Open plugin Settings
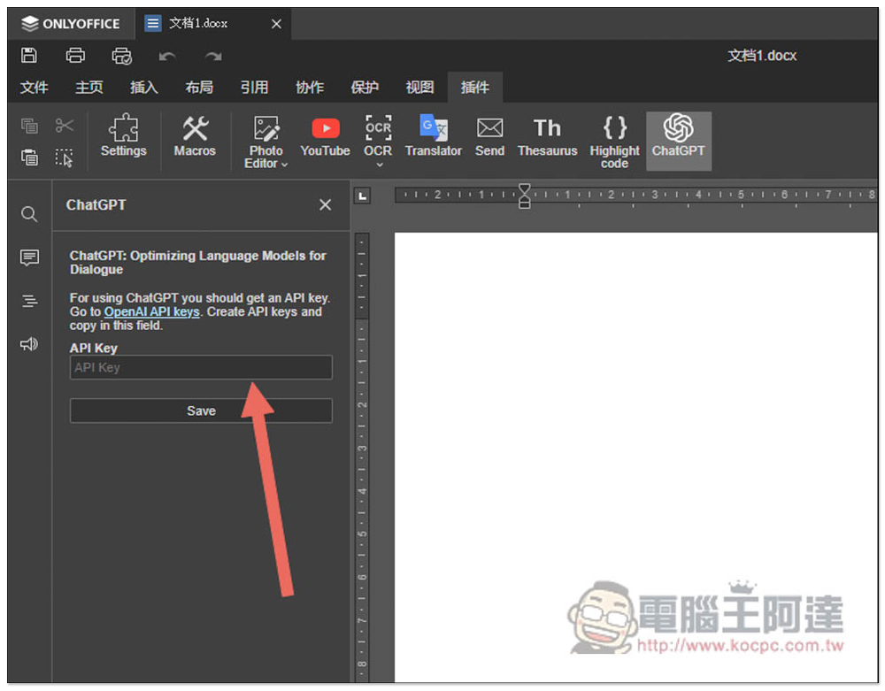This screenshot has height=691, width=885. (x=124, y=137)
